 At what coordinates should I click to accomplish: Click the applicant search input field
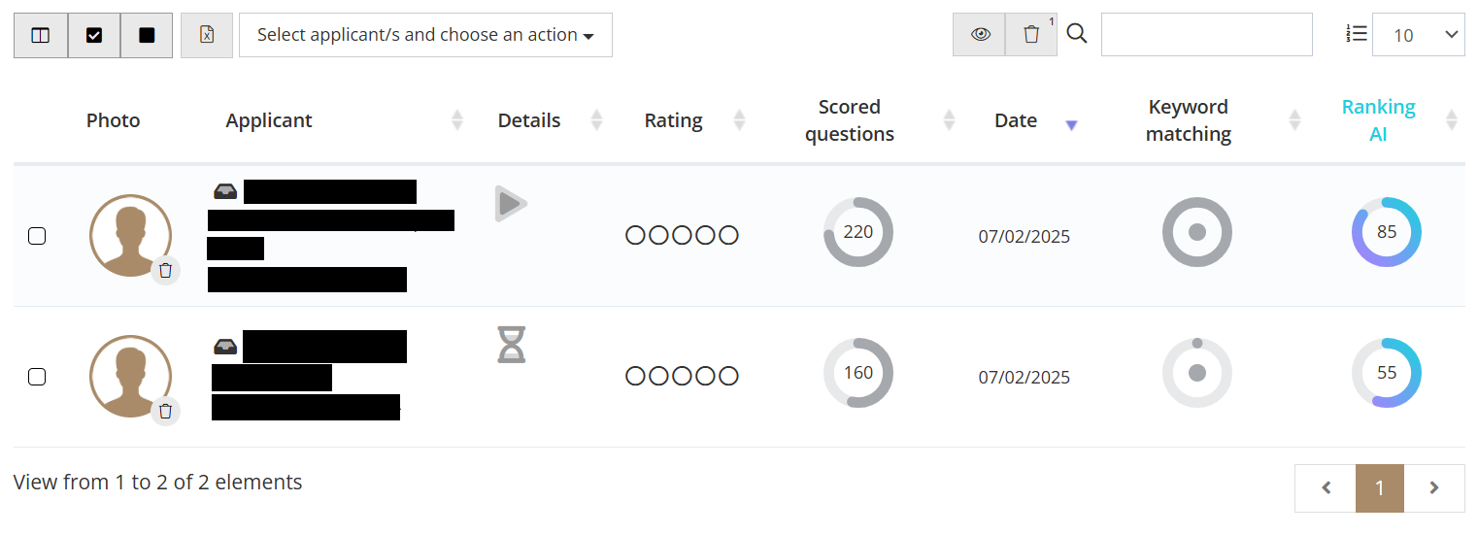[x=1207, y=35]
